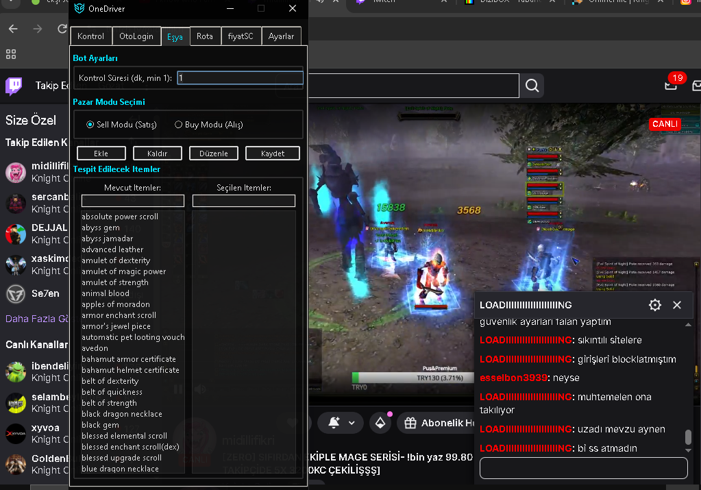Viewport: 701px width, 490px height.
Task: Select 'armor's jewel piece' item
Action: pos(116,326)
